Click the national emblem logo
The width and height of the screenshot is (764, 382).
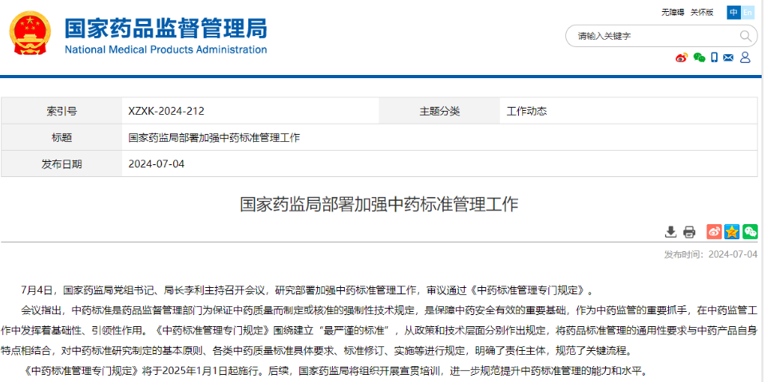(30, 35)
